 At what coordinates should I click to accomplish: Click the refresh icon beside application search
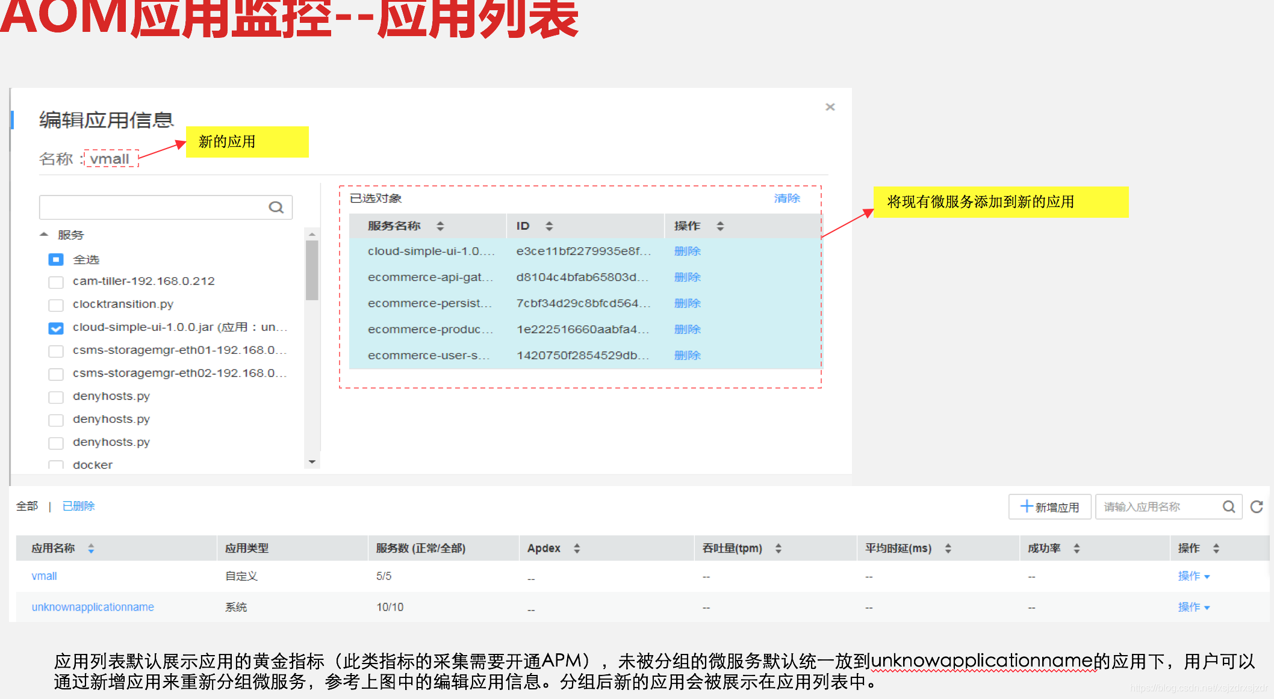click(1256, 507)
